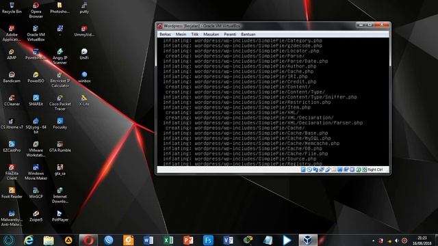Screen dimensions: 438x246
Task: Select the putty desktop shortcut
Action: click(84, 8)
